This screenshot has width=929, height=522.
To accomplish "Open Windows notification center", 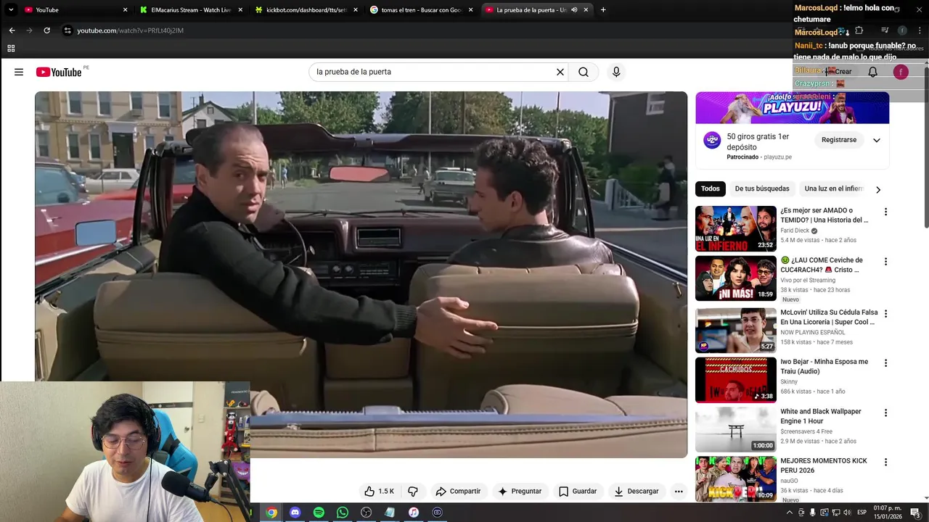I will click(x=915, y=513).
